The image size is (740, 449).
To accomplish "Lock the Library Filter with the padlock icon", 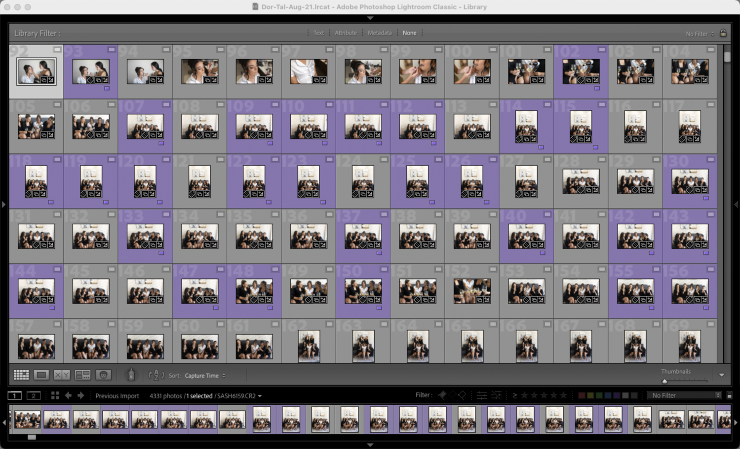I will (723, 33).
